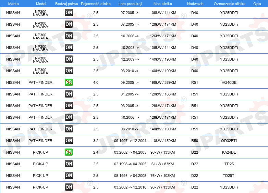This screenshot has width=268, height=193.
Task: Click the 09.1997 -> 12.2004 production years cell
Action: point(130,141)
